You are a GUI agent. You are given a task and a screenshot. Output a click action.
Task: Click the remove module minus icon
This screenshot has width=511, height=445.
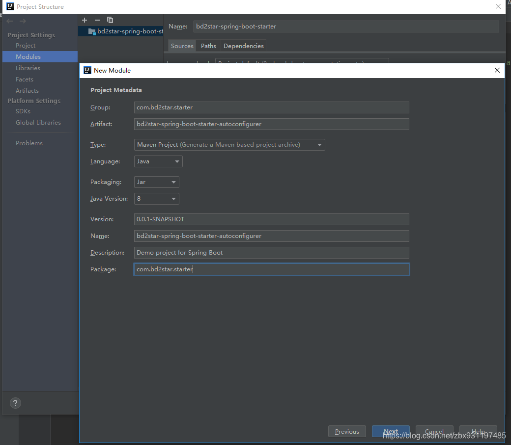click(97, 20)
